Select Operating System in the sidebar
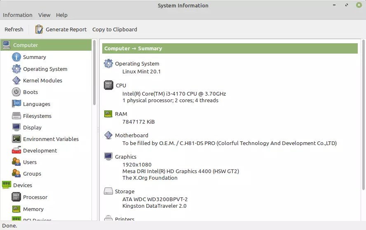This screenshot has width=366, height=230. 45,69
